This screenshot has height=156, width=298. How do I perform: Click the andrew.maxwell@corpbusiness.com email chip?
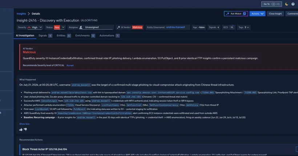(72, 93)
